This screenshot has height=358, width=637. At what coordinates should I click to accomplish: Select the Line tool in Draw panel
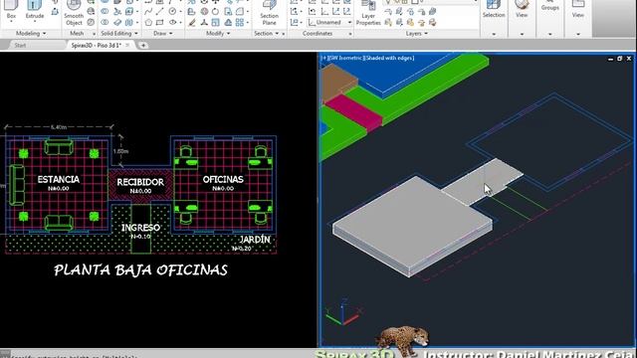point(160,11)
